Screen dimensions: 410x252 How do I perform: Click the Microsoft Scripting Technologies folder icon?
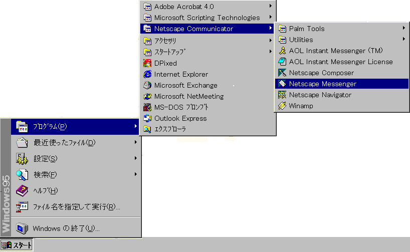[147, 18]
